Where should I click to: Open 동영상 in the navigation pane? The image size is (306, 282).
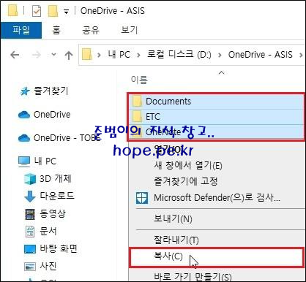click(x=53, y=213)
